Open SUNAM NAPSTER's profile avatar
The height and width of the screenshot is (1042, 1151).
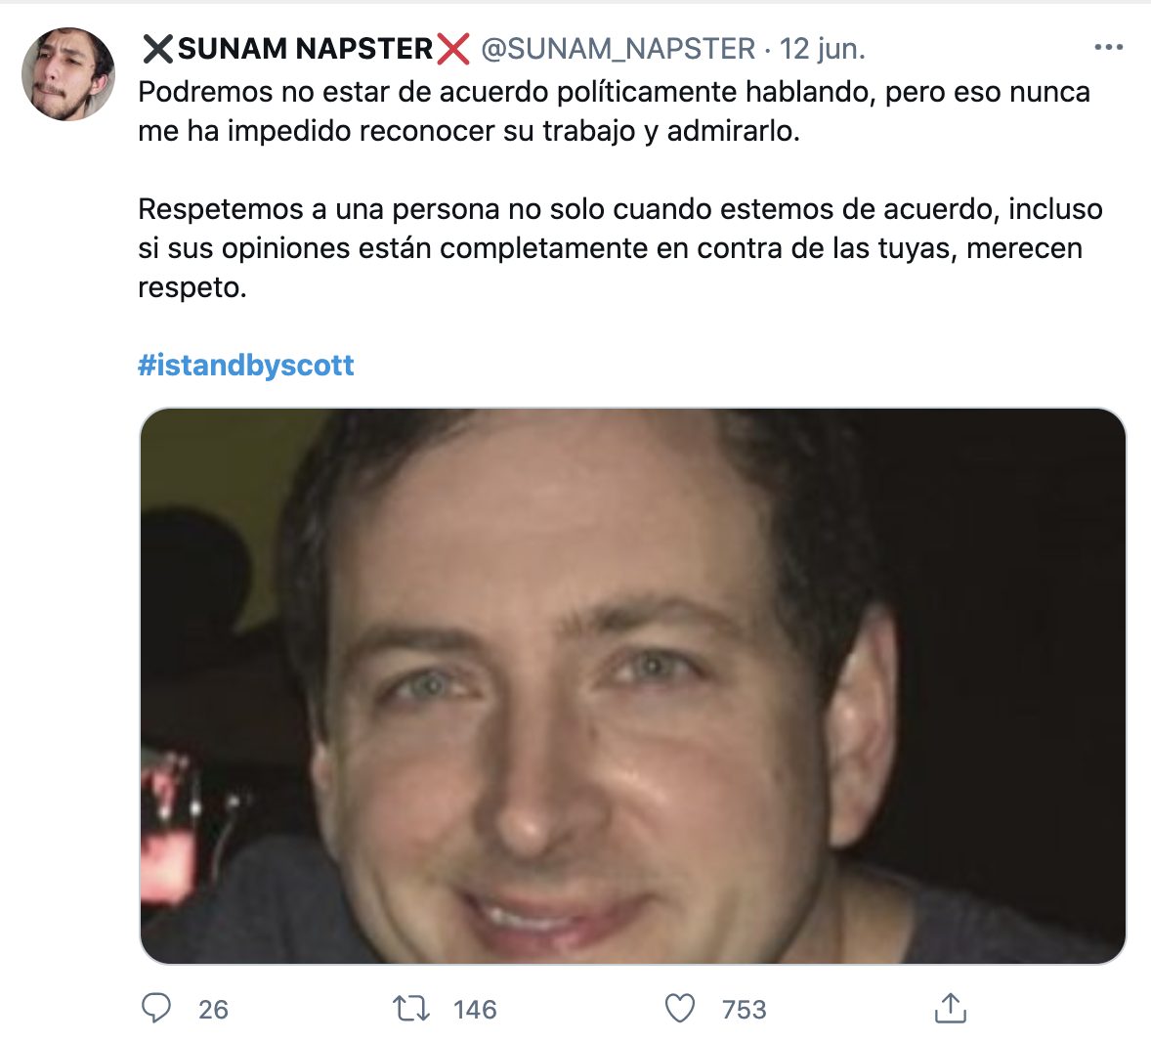pos(68,74)
